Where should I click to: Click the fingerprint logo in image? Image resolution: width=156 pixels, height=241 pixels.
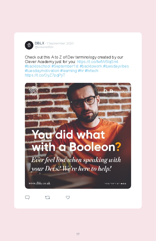(33, 91)
